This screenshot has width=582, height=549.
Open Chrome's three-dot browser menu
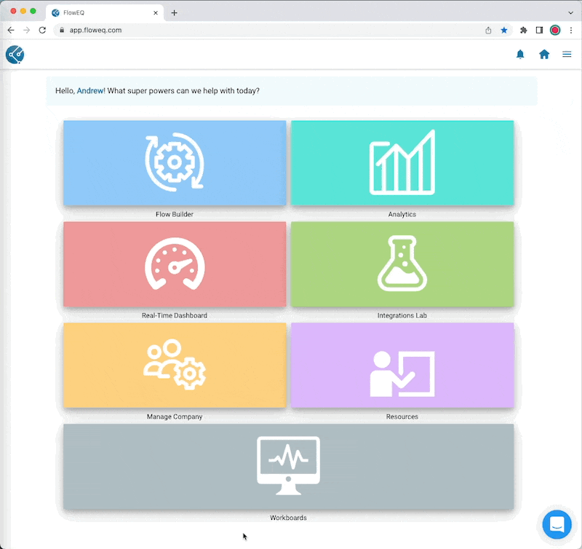(x=573, y=30)
